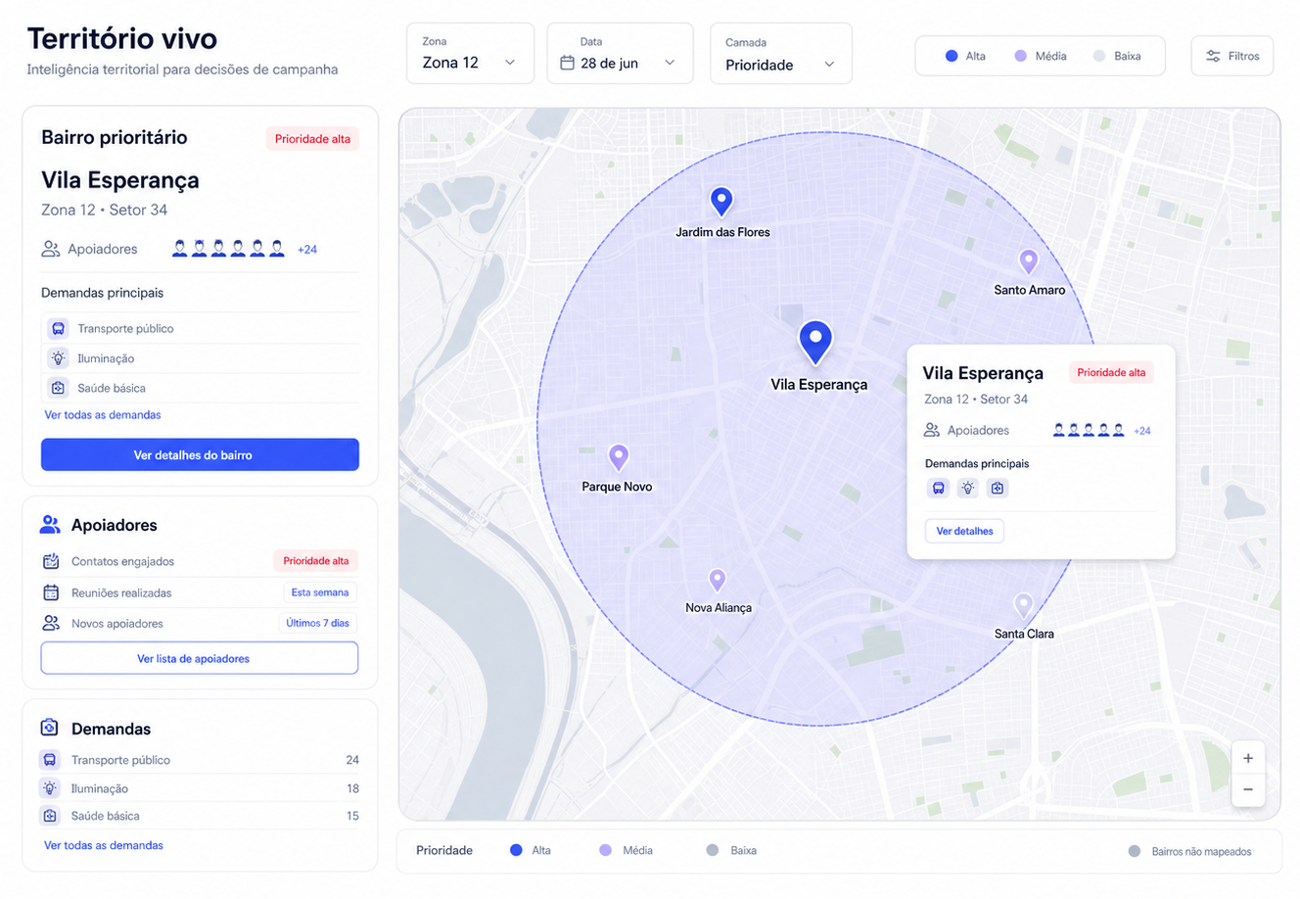Open Ver todas as demandas under Bairro prioritário
The image size is (1300, 899).
click(x=103, y=415)
